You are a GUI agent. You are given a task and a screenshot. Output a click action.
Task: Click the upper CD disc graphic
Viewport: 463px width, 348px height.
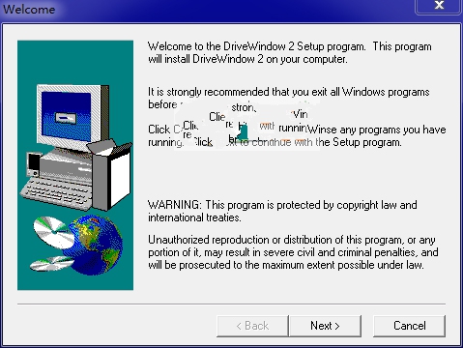[x=53, y=231]
